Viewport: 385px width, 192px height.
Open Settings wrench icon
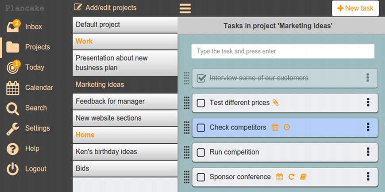[x=13, y=128]
